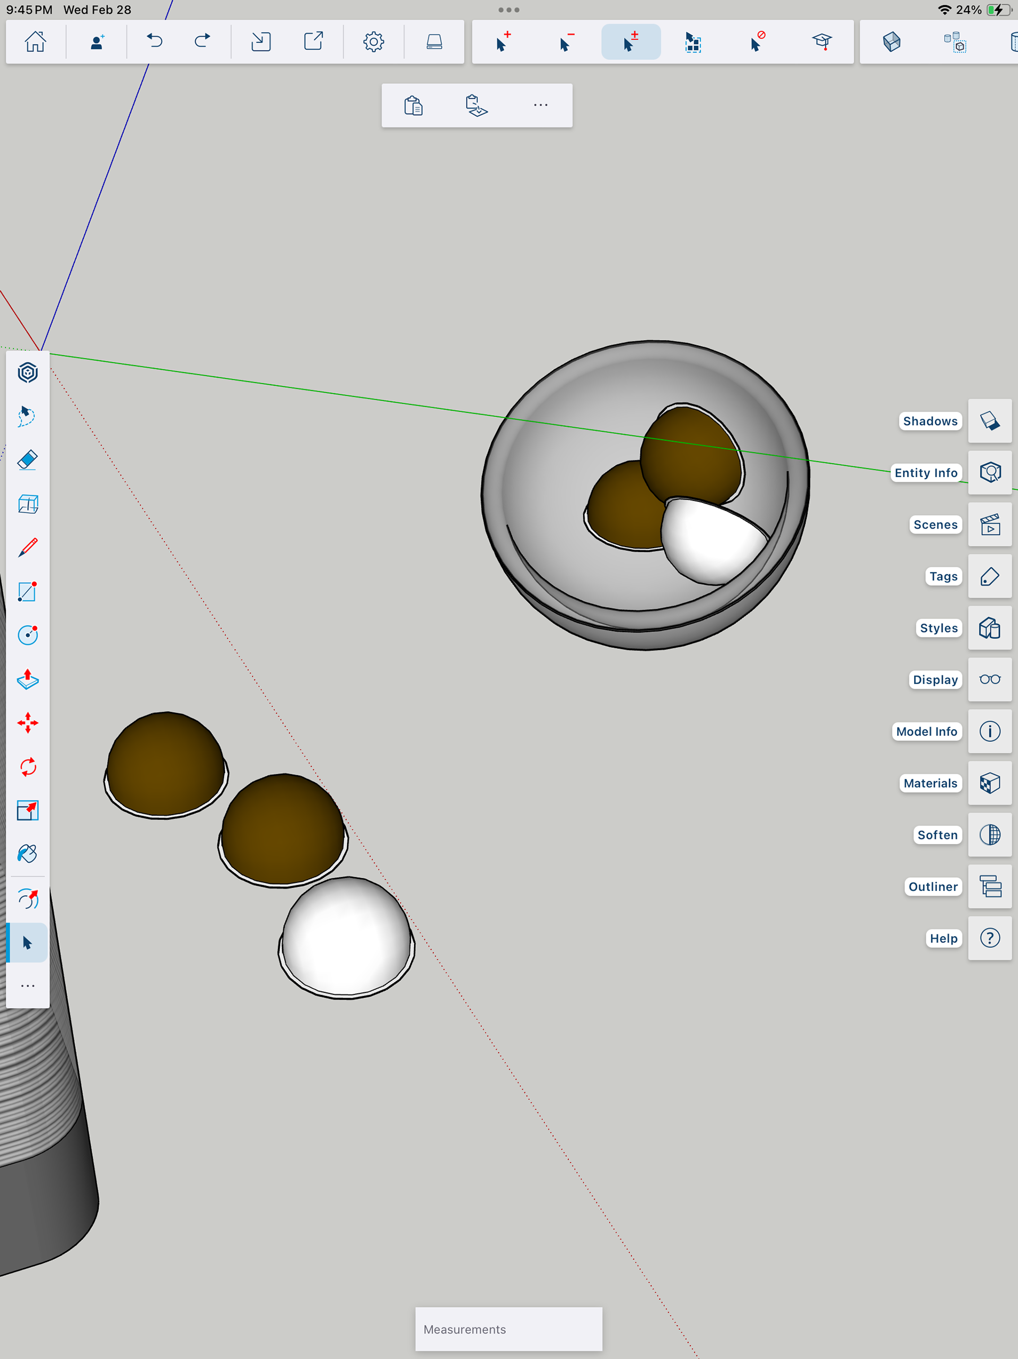Screen dimensions: 1018x1359
Task: Go to the Home screen
Action: tap(36, 42)
